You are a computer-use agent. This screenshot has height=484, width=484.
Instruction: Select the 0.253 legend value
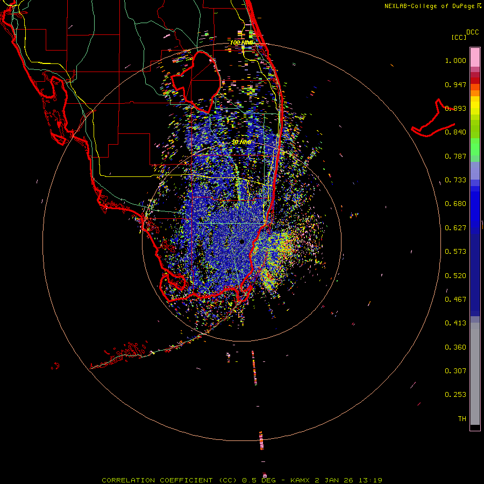pyautogui.click(x=455, y=395)
